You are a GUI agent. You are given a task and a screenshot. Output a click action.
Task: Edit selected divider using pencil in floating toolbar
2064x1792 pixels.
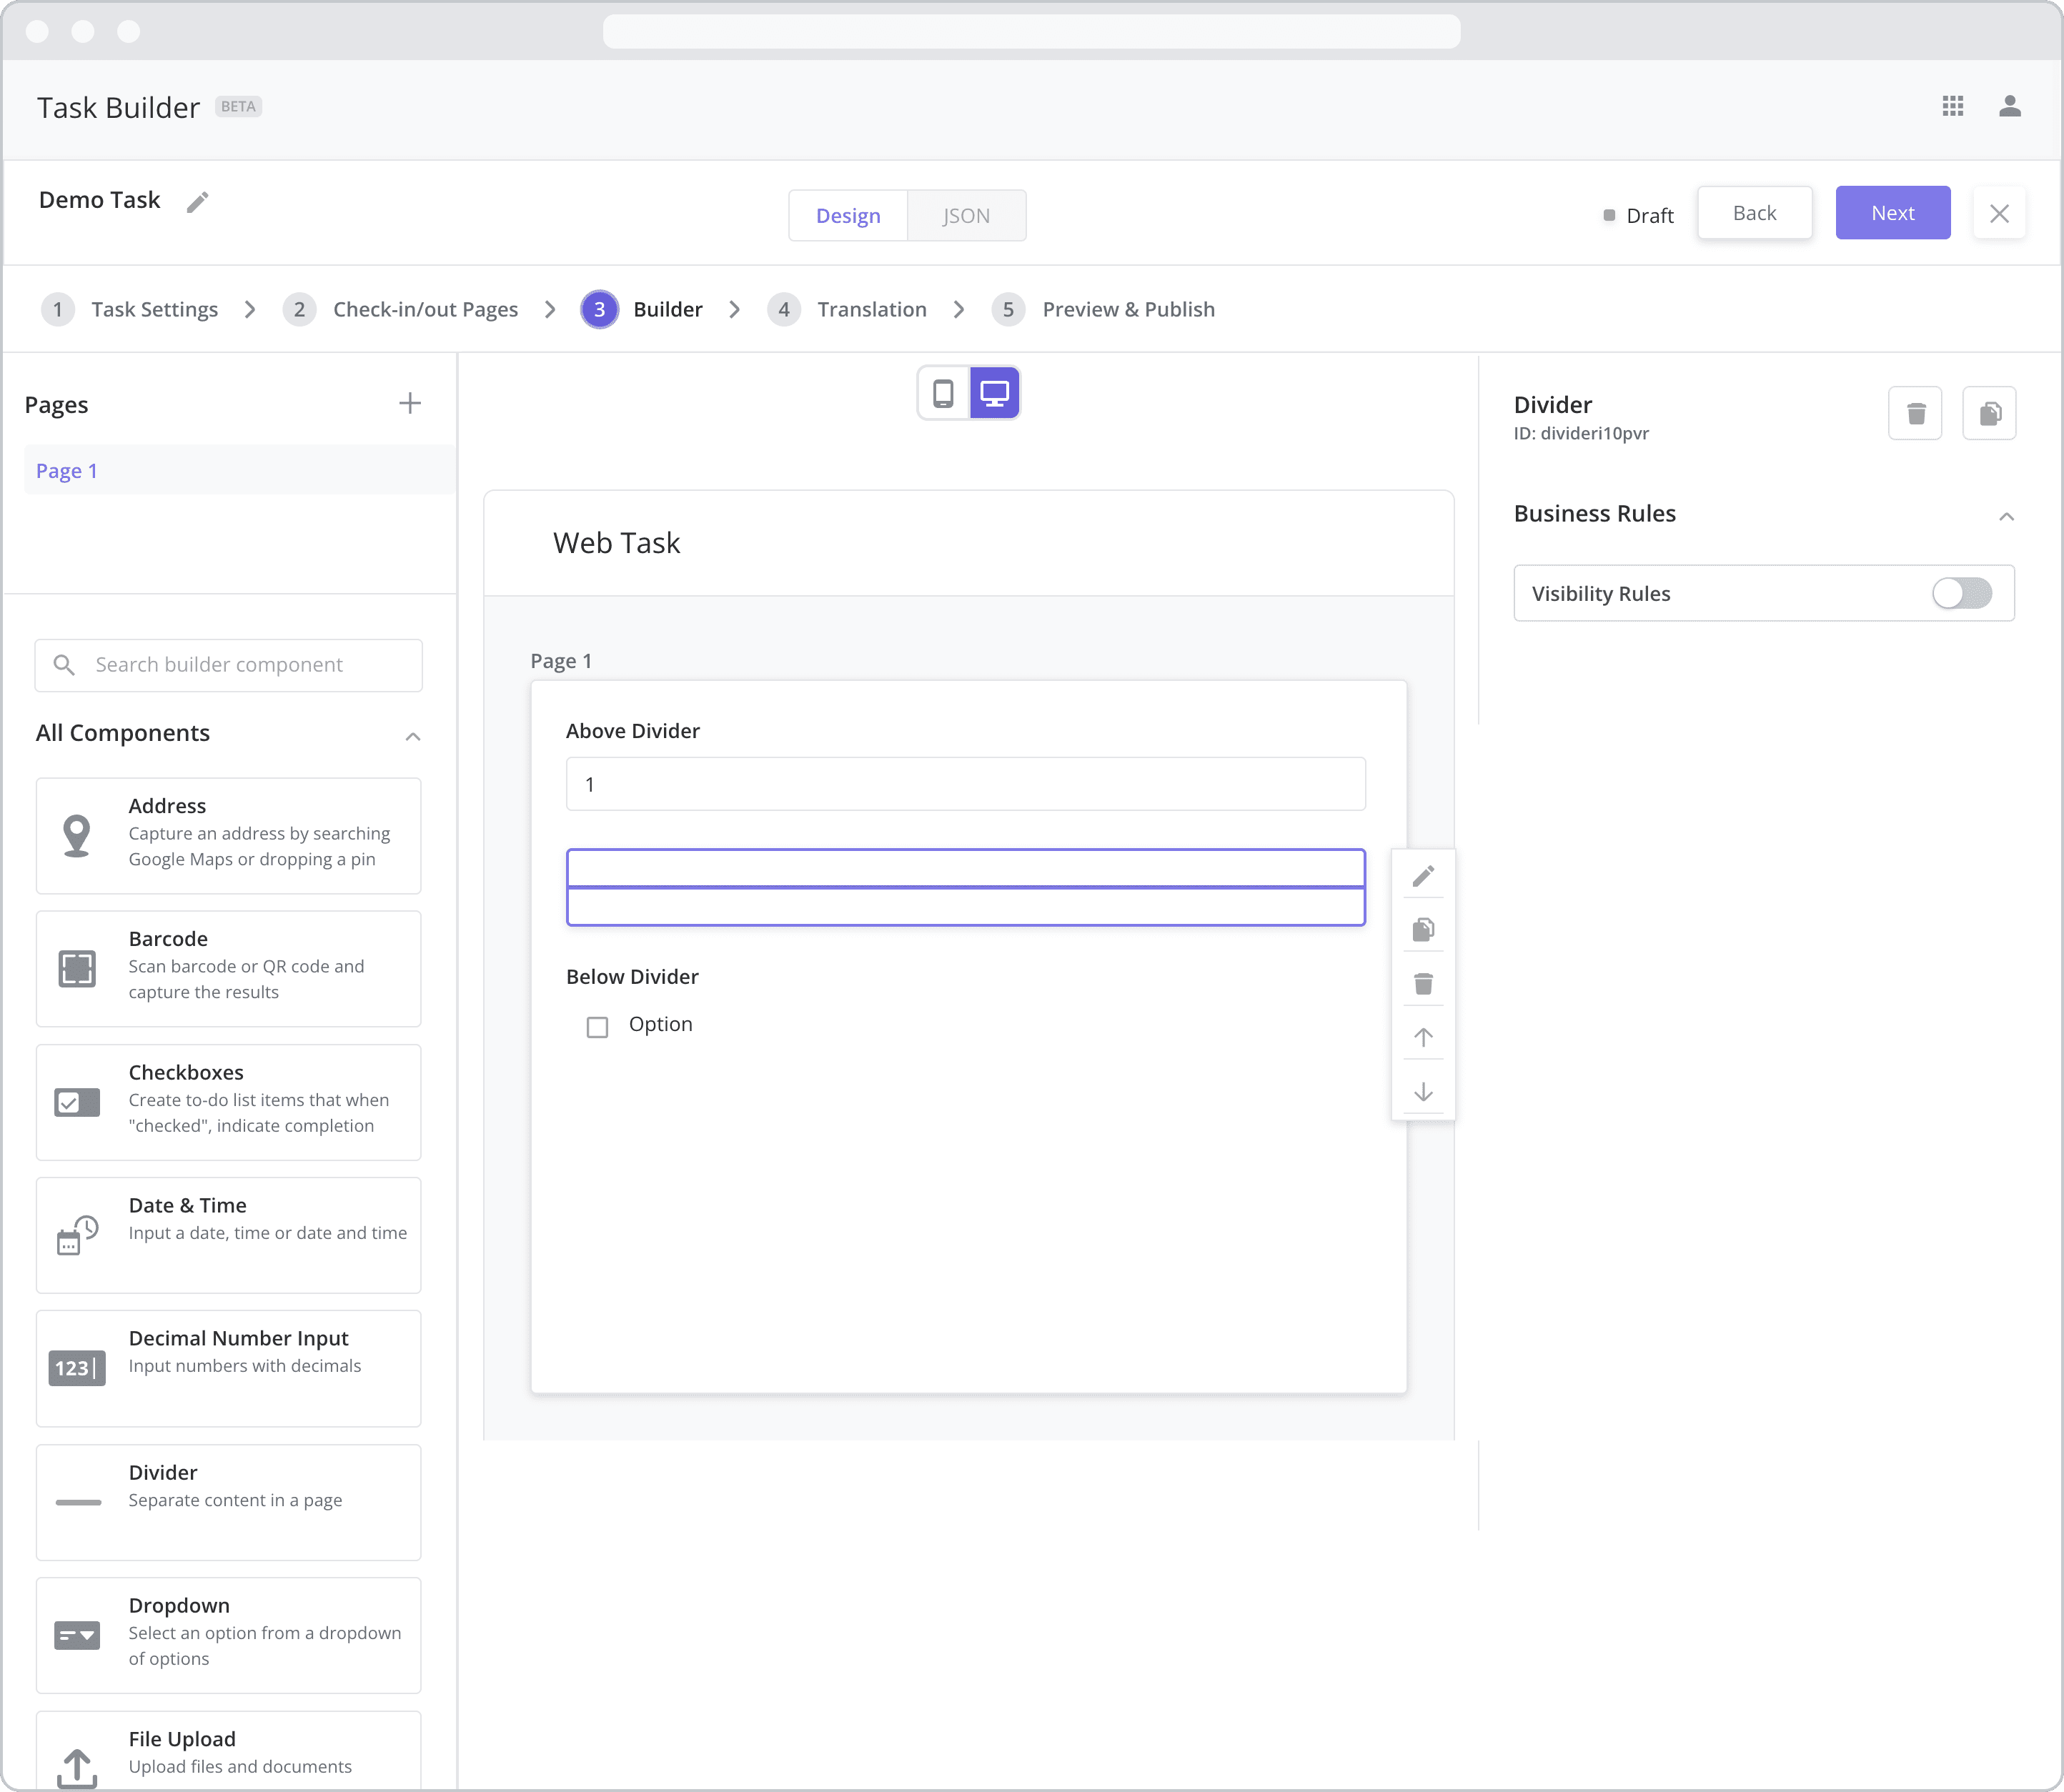tap(1423, 876)
